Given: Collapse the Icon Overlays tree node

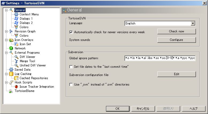Looking at the screenshot, I should pos(6,40).
